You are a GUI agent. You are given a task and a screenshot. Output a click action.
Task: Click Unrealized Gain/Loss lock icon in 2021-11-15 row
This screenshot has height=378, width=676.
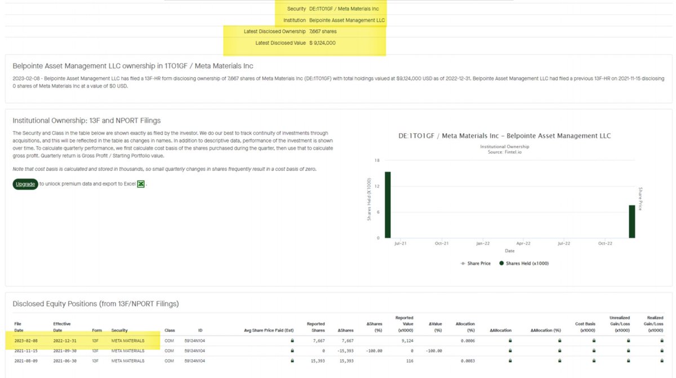(628, 351)
